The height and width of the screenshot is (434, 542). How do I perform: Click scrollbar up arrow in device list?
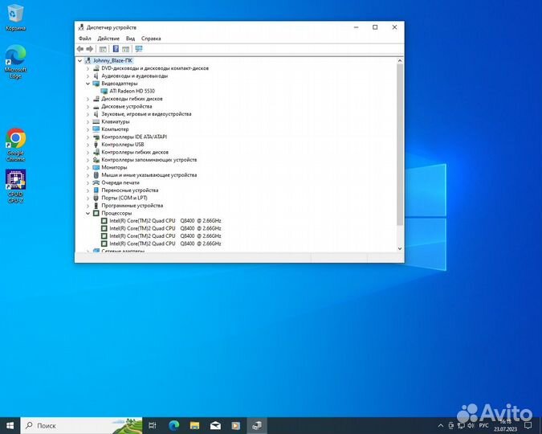pyautogui.click(x=400, y=61)
